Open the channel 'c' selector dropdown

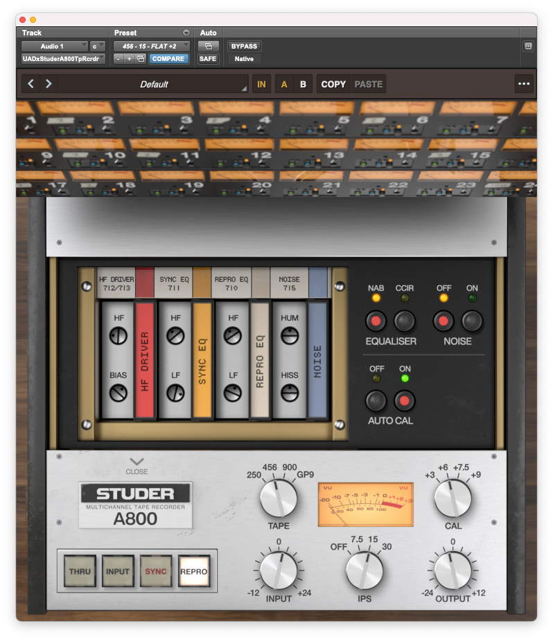98,46
